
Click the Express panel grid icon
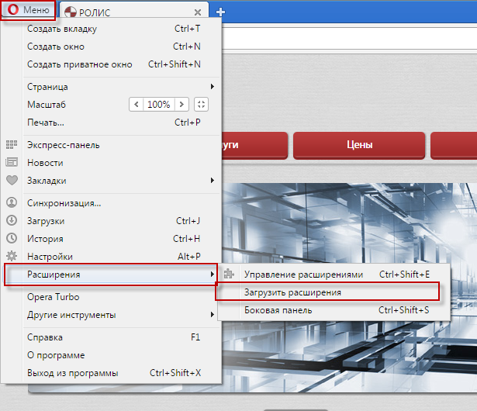tap(12, 145)
